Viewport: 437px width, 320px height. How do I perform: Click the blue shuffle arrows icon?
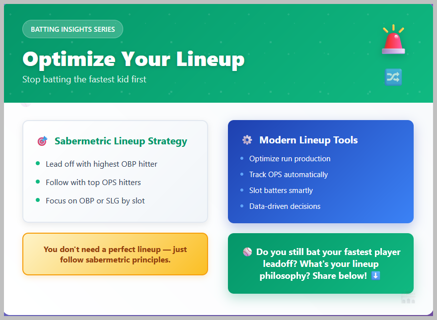click(x=393, y=77)
